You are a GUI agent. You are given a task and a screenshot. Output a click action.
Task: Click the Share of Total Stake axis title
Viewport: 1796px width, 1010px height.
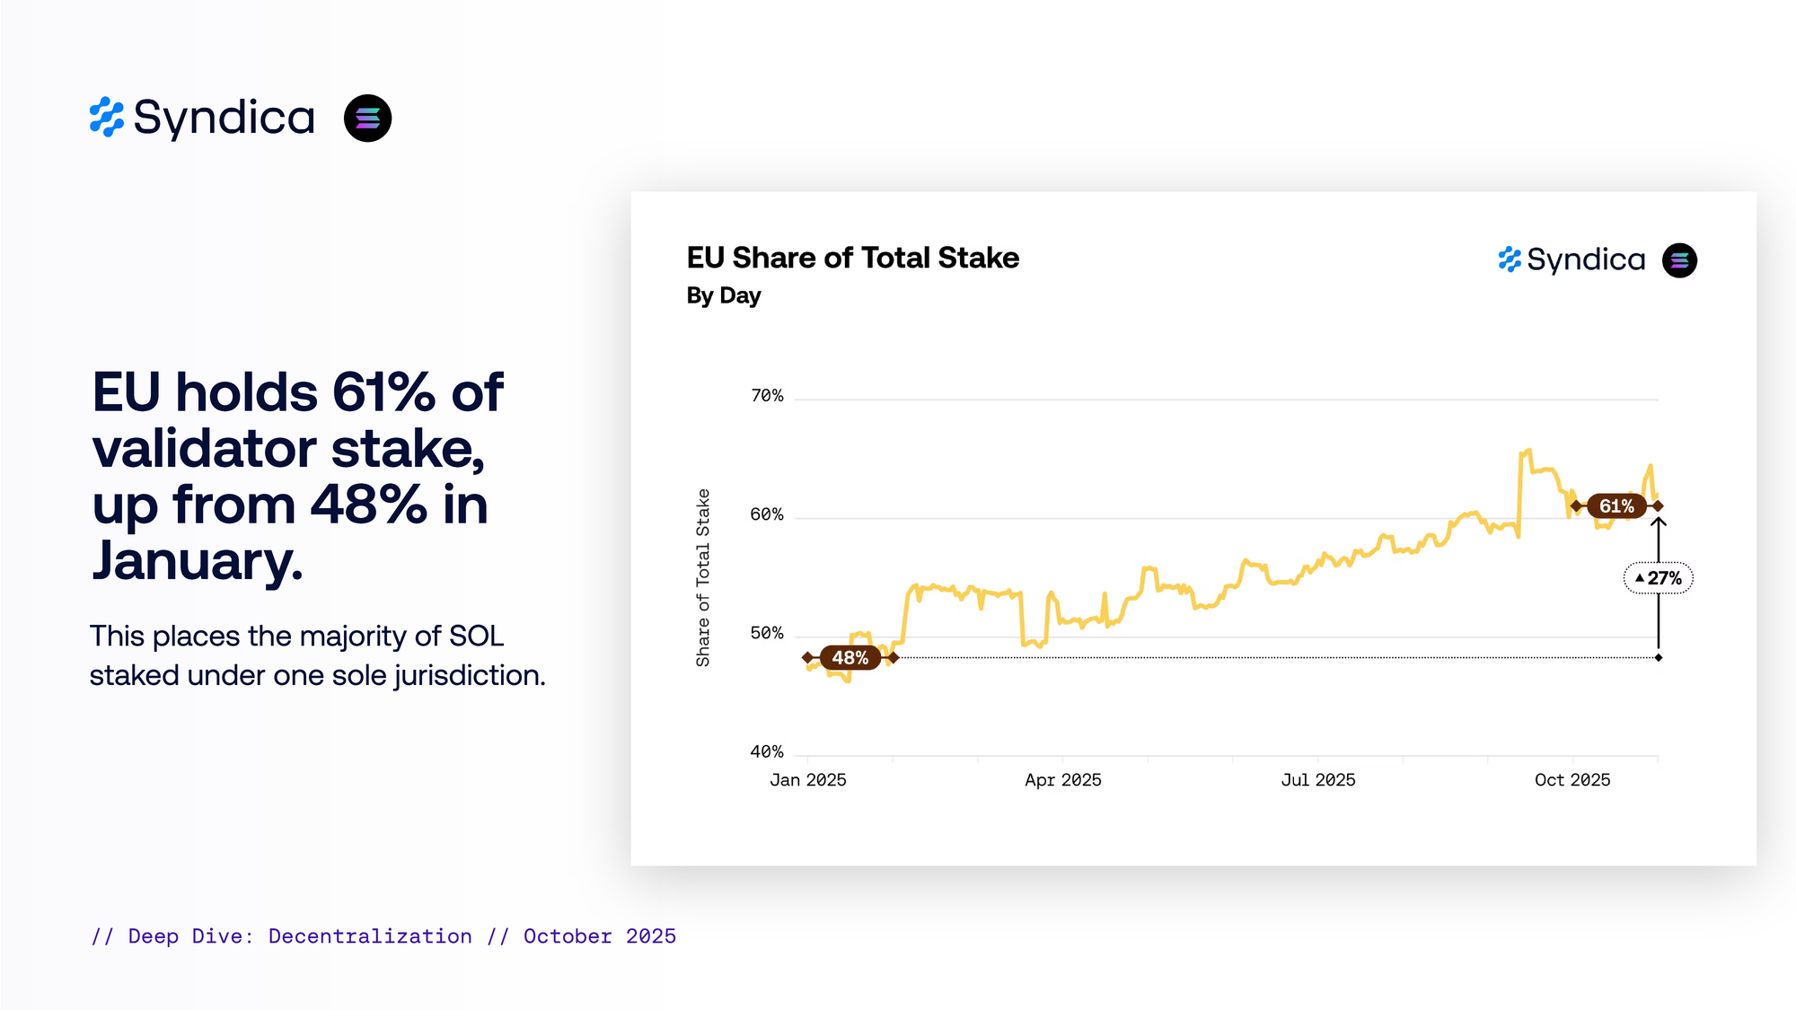[x=702, y=577]
